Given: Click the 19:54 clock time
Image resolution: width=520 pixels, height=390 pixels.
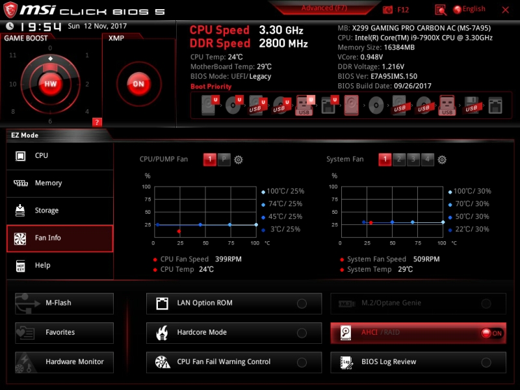Looking at the screenshot, I should (40, 27).
